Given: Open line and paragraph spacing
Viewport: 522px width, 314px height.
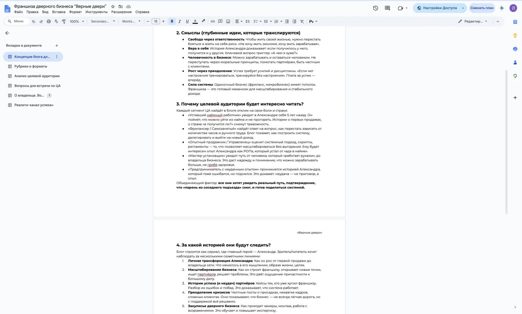Looking at the screenshot, I should coord(248,21).
